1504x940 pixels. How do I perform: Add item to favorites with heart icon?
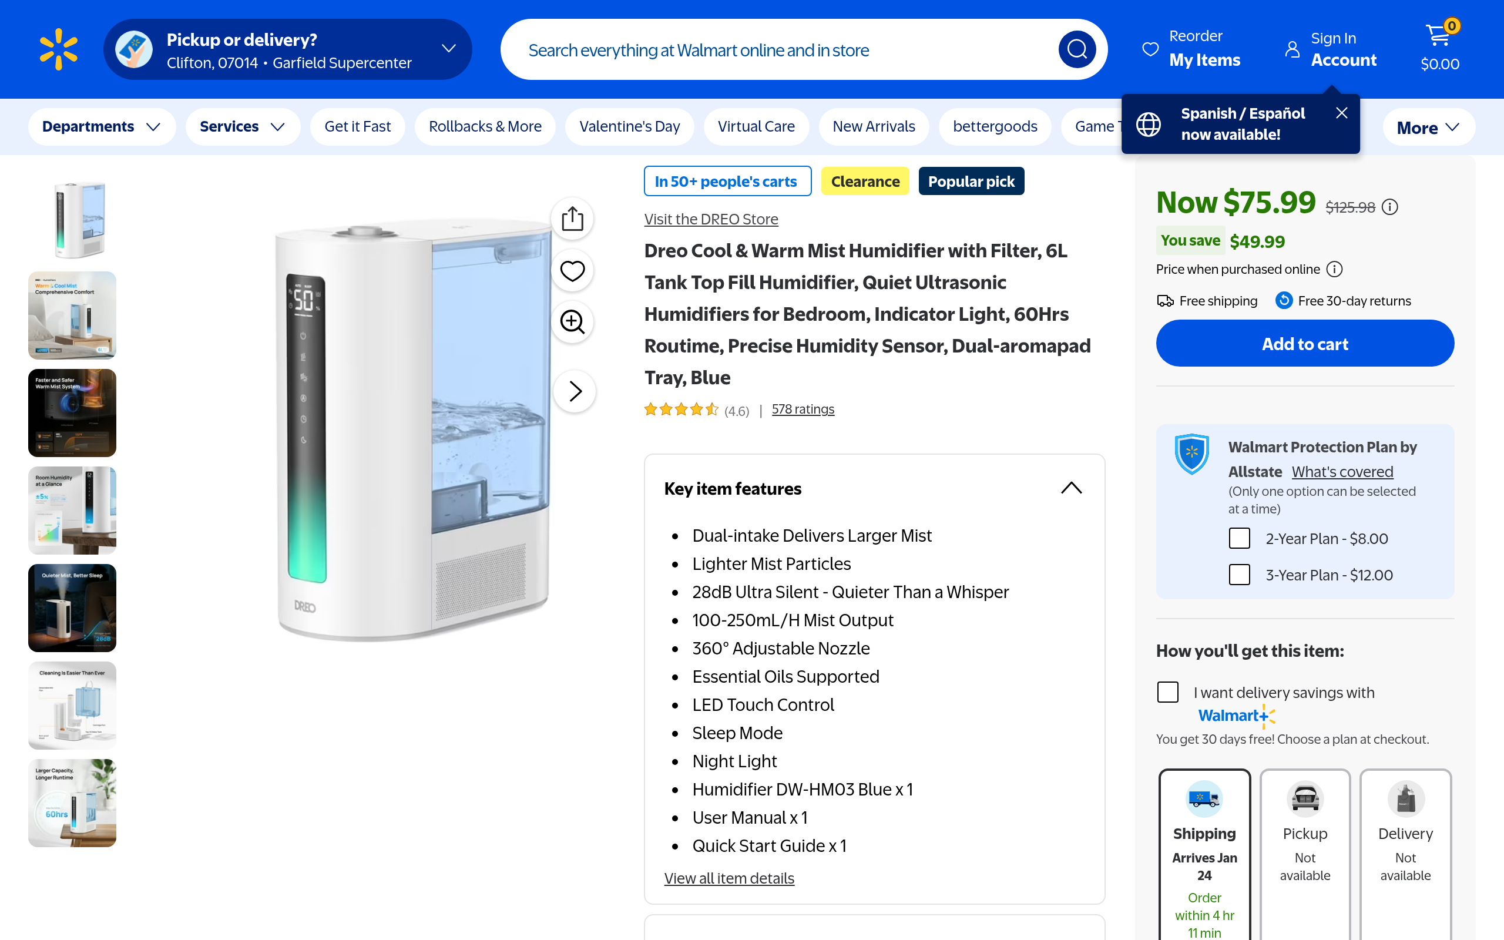[572, 271]
